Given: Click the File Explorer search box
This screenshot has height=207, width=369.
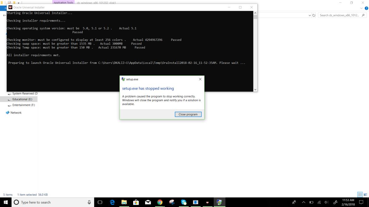Looking at the screenshot, I should pyautogui.click(x=342, y=15).
